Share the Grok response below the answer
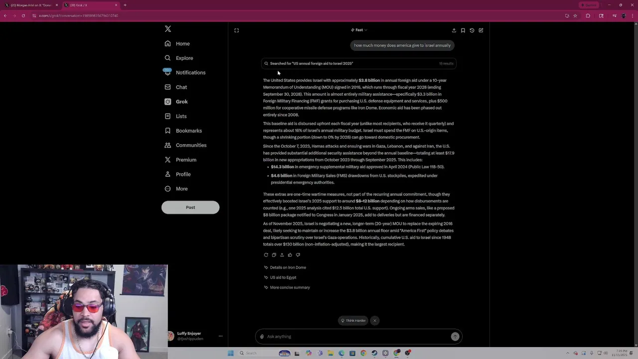 (x=282, y=255)
